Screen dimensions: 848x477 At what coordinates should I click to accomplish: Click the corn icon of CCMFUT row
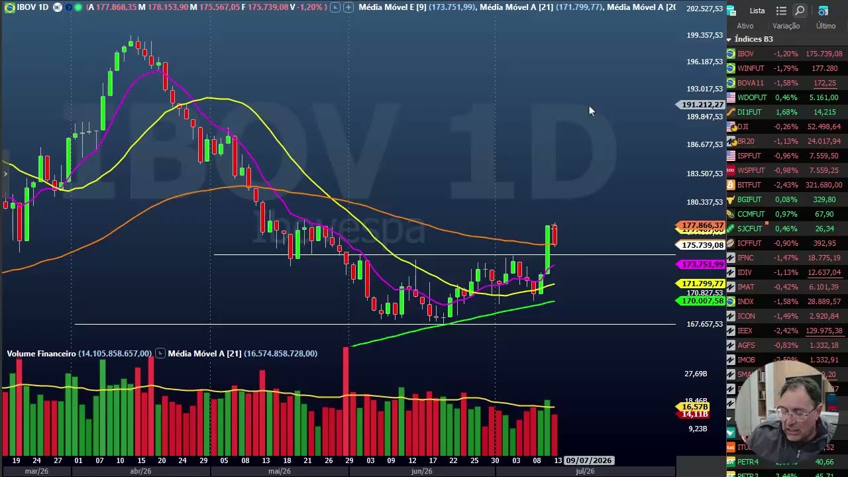pyautogui.click(x=731, y=214)
